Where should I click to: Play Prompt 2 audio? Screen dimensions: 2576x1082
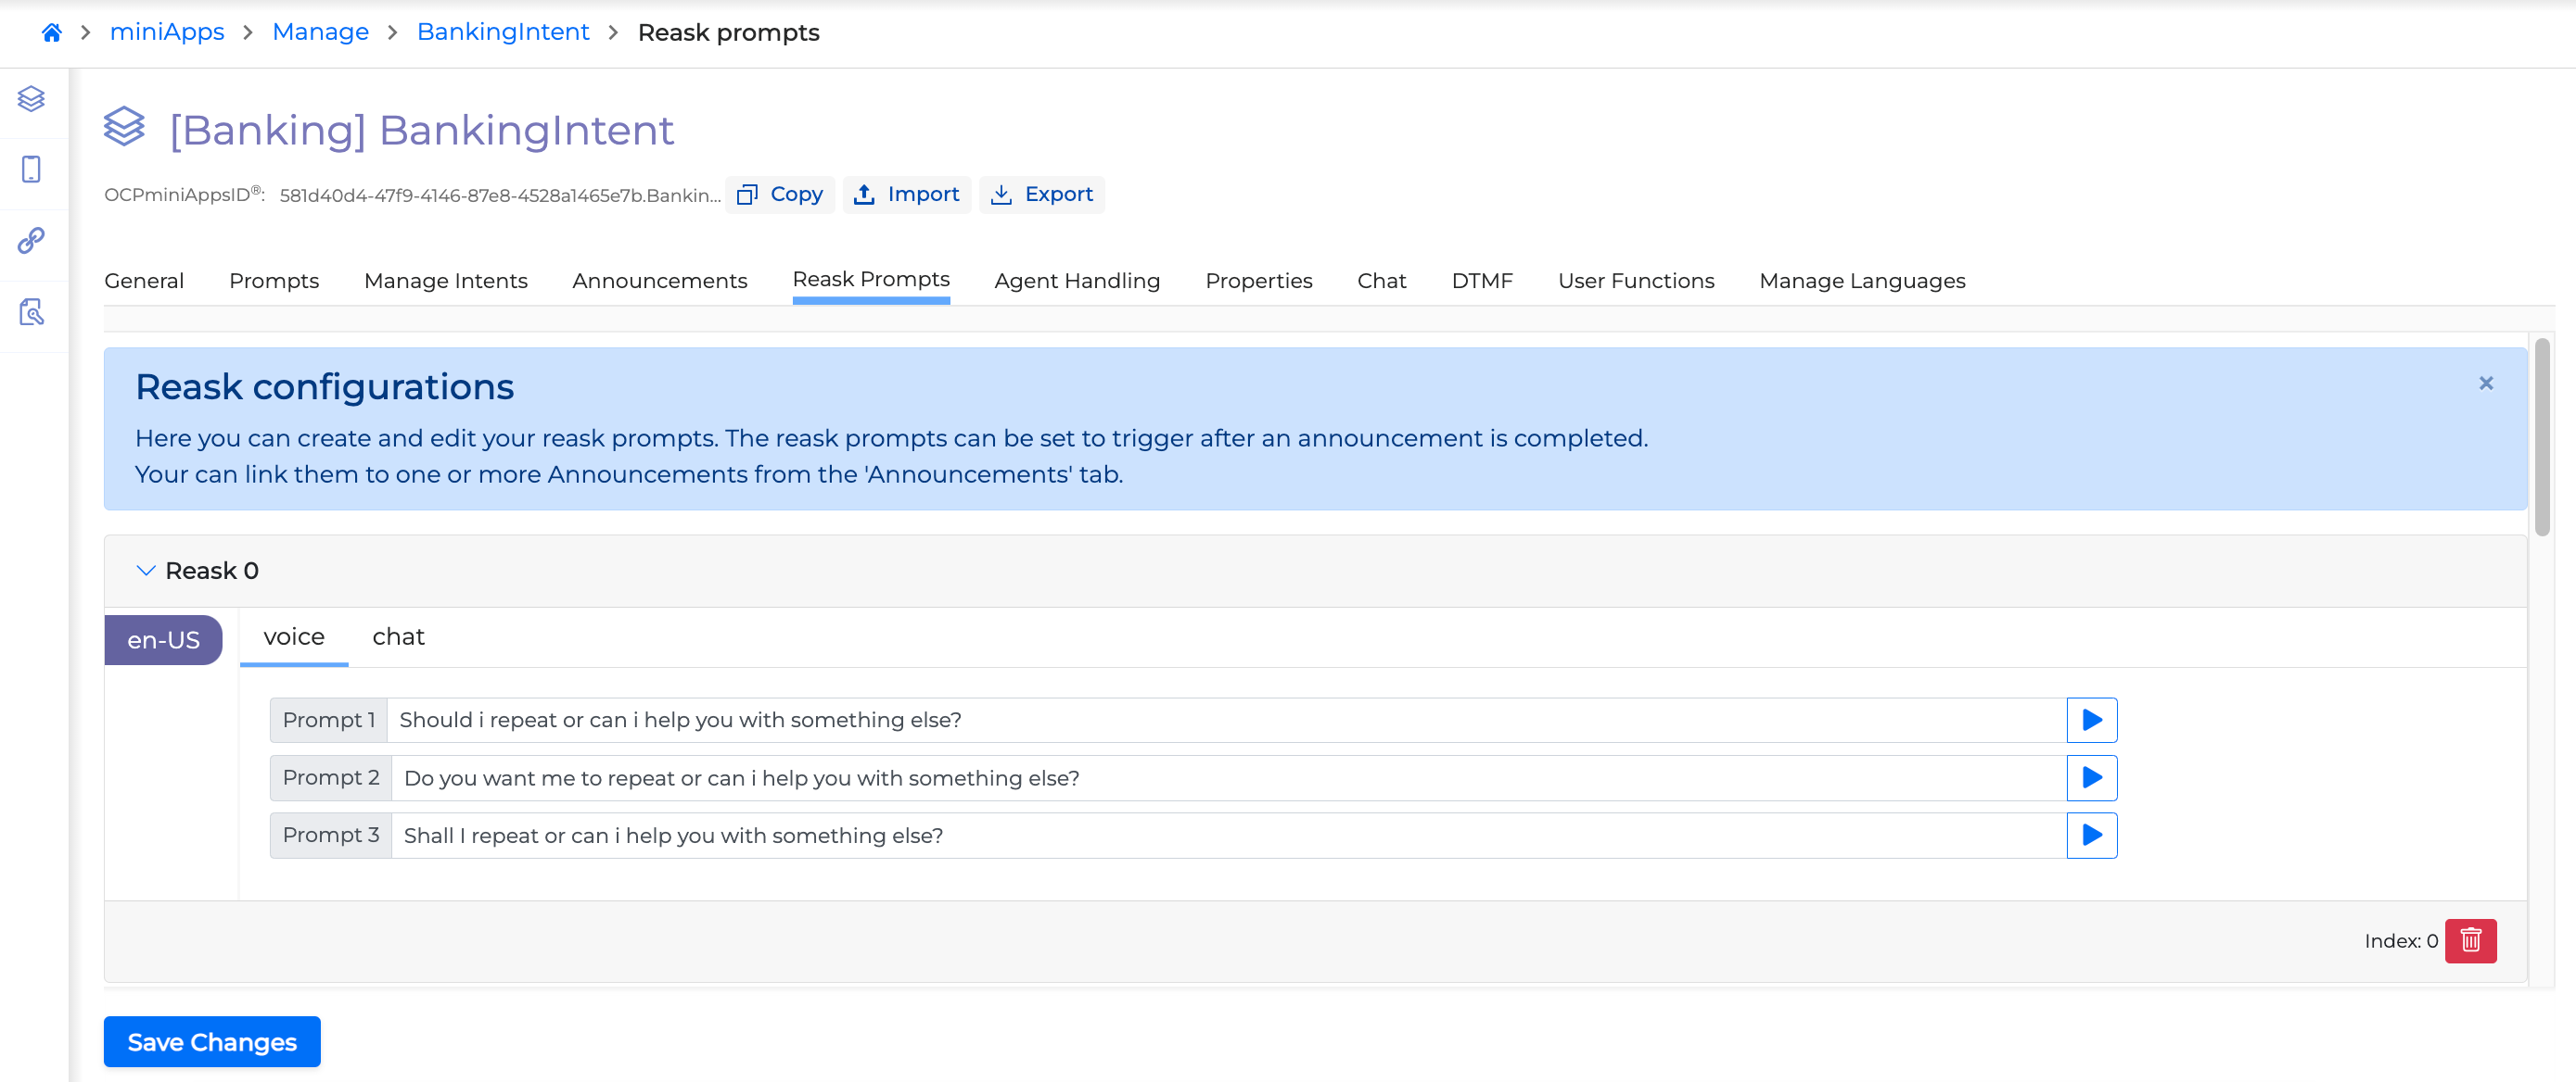[x=2091, y=777]
